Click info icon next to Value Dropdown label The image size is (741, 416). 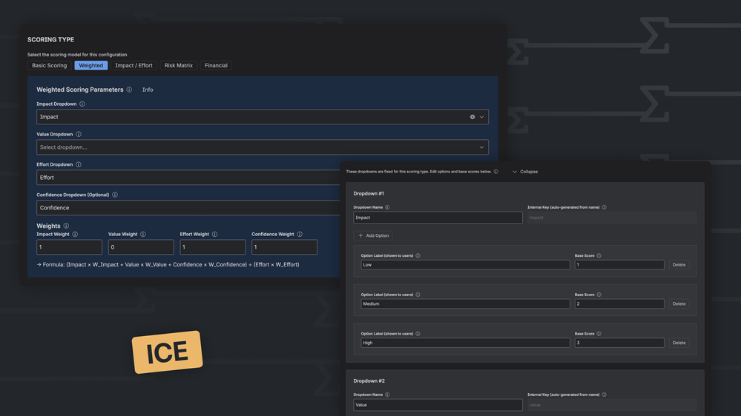click(x=79, y=134)
